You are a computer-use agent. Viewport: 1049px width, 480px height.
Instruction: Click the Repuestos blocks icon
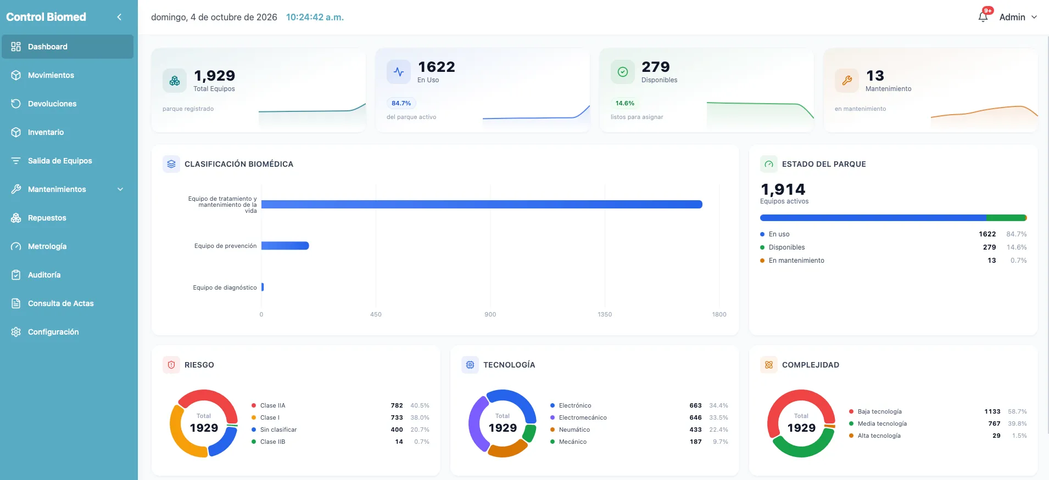tap(16, 218)
